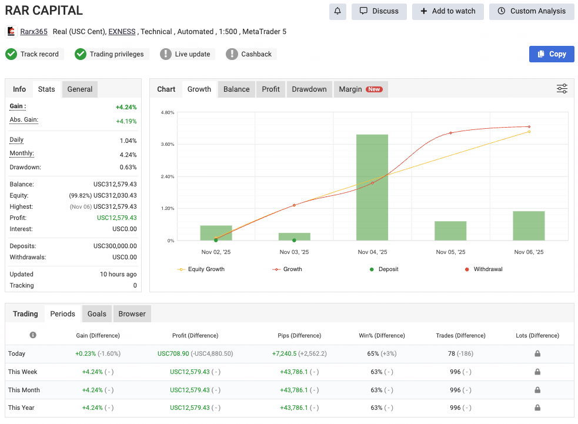The height and width of the screenshot is (424, 578).
Task: Toggle Deposit series in chart legend
Action: 383,269
